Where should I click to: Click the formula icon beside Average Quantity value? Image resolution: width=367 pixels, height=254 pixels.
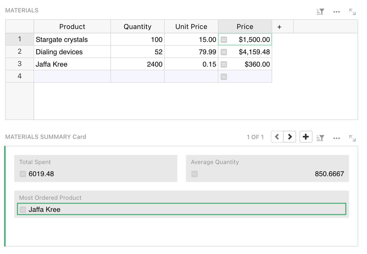click(x=194, y=174)
